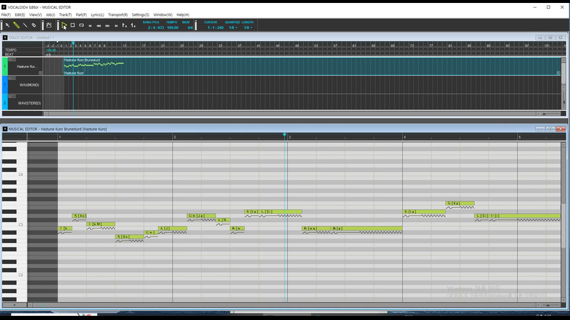Image resolution: width=570 pixels, height=320 pixels.
Task: Toggle mute/solo on WAV(MONO) track
Action: coord(12,78)
